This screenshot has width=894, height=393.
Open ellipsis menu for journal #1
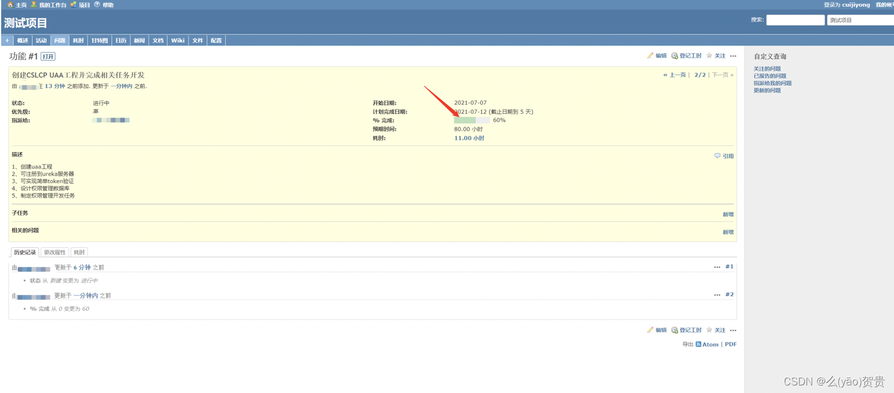(717, 267)
